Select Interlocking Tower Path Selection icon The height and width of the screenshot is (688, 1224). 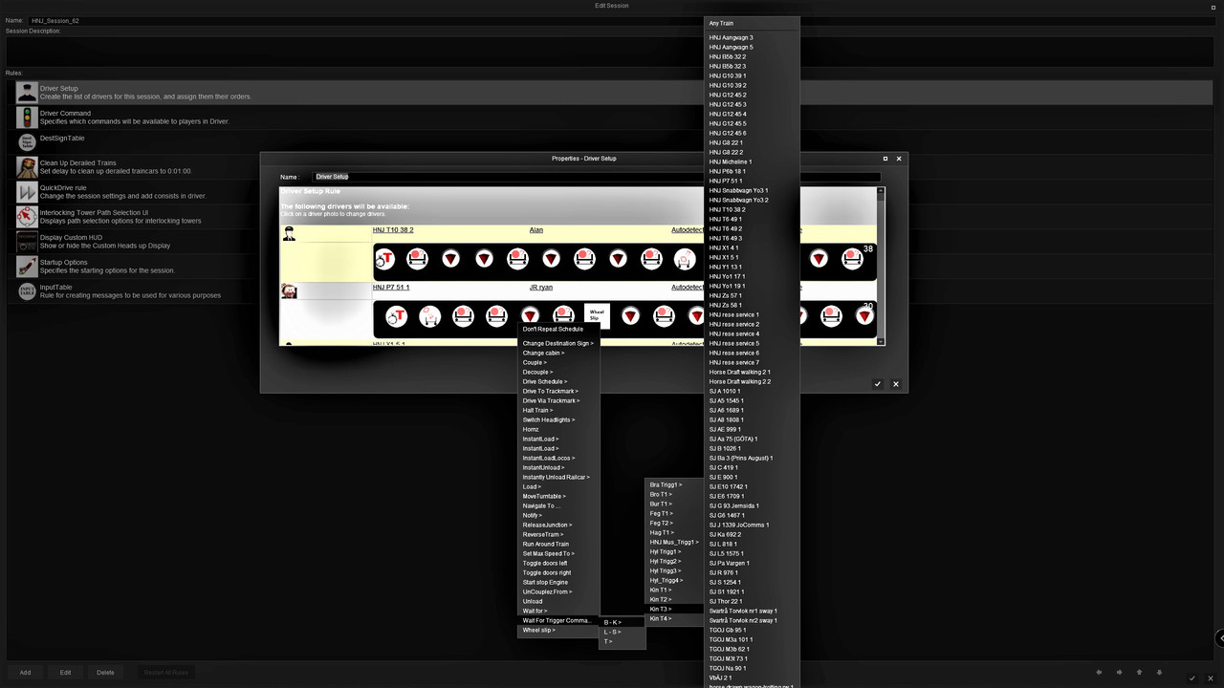click(27, 217)
